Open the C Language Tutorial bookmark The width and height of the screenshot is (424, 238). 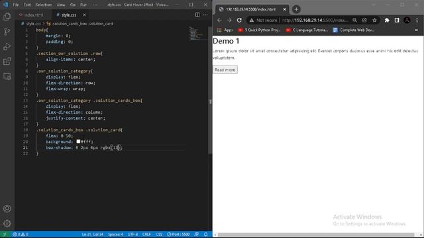click(x=307, y=30)
